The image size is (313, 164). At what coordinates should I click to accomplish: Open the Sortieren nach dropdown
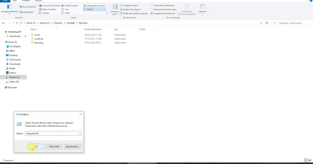pyautogui.click(x=115, y=9)
